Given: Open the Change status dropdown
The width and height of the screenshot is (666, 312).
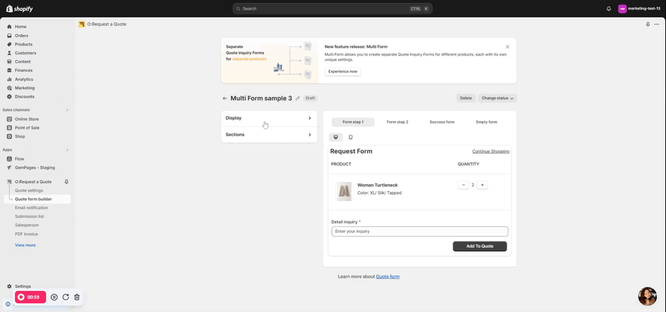Looking at the screenshot, I should 497,98.
